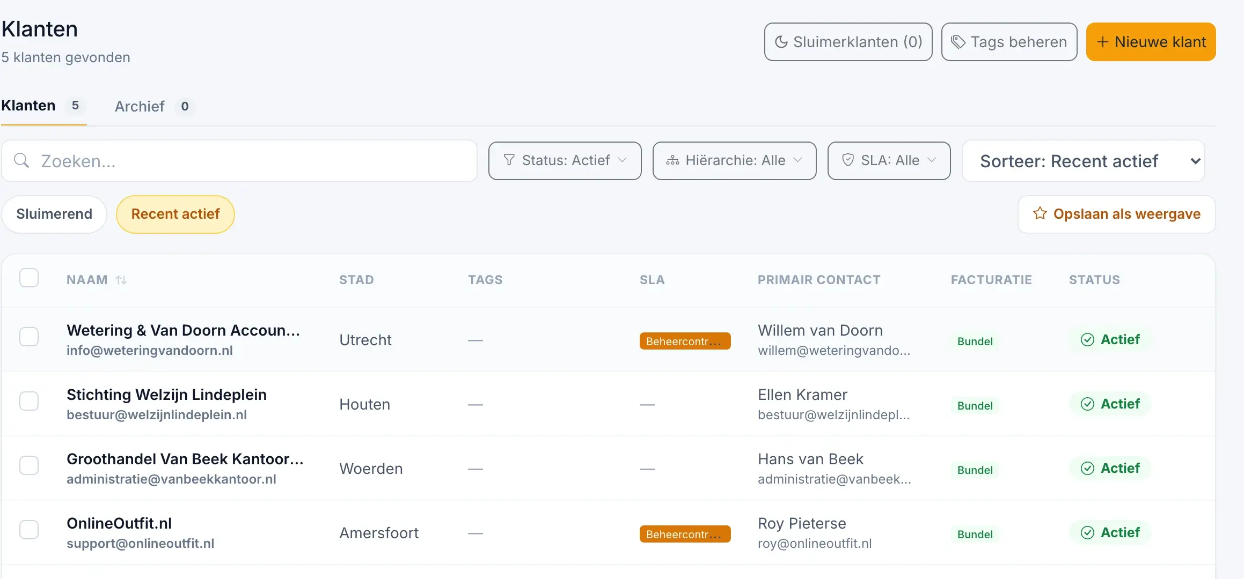Click the SLA column header
Screen dimensions: 1244x579
coord(652,280)
